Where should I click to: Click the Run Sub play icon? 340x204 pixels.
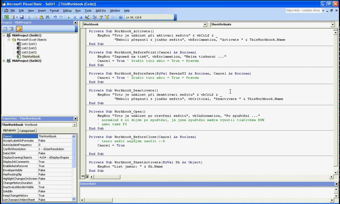(69, 17)
